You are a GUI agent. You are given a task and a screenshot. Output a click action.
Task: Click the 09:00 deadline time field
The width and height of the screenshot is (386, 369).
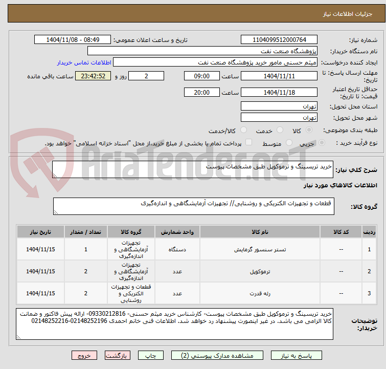pyautogui.click(x=201, y=76)
